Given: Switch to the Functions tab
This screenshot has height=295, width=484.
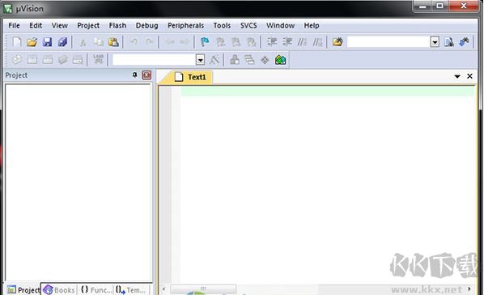Looking at the screenshot, I should (x=96, y=290).
